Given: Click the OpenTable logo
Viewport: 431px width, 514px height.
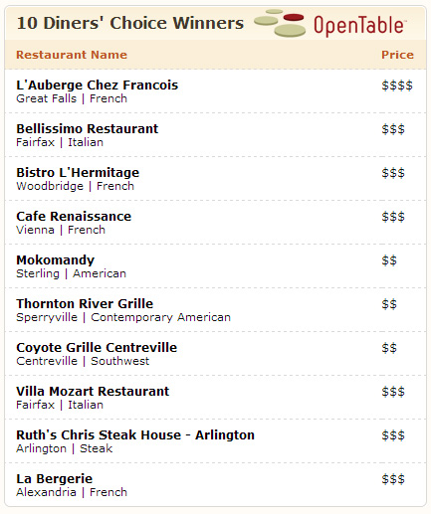Looking at the screenshot, I should coord(330,24).
